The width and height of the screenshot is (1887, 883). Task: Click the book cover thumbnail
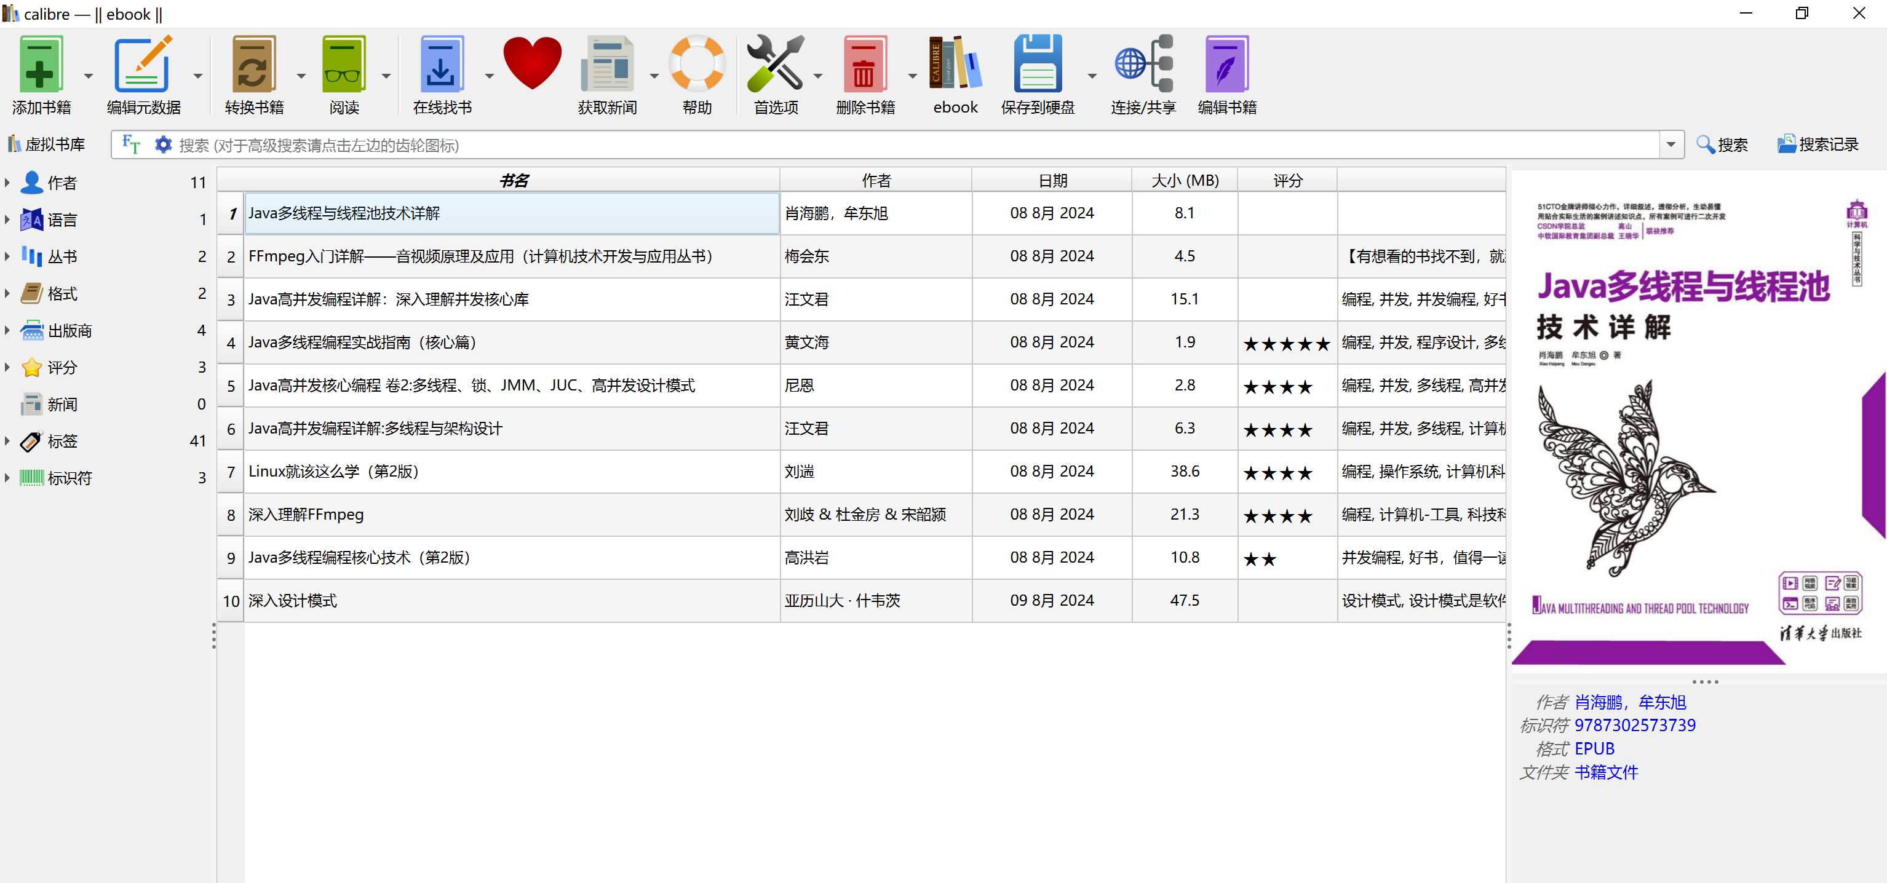(1698, 422)
